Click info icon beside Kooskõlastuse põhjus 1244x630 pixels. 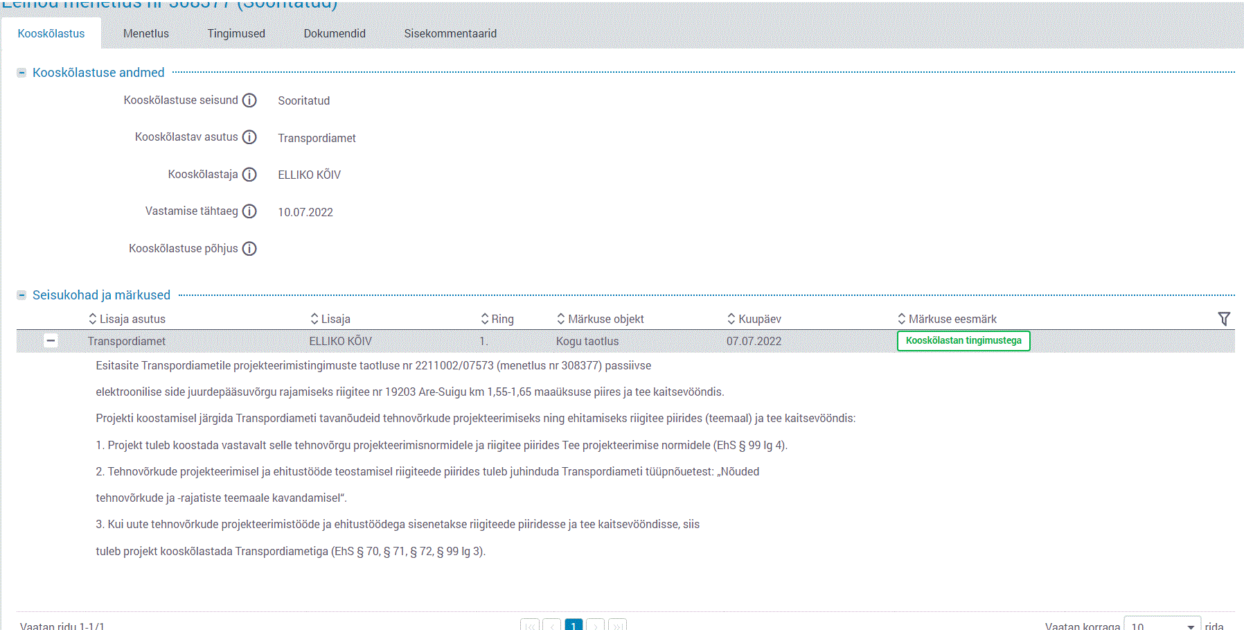(249, 249)
